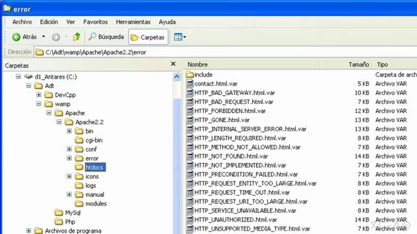Click the HTTP_UNSUPPORTED_MEDIA_TYPE.html.var file icon
The height and width of the screenshot is (234, 417).
pyautogui.click(x=190, y=228)
